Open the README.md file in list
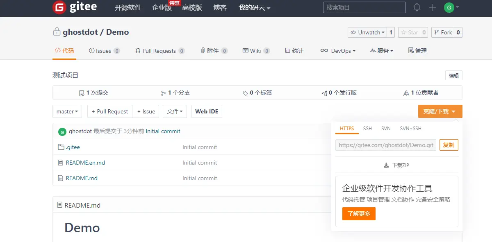This screenshot has height=242, width=492. click(x=82, y=178)
